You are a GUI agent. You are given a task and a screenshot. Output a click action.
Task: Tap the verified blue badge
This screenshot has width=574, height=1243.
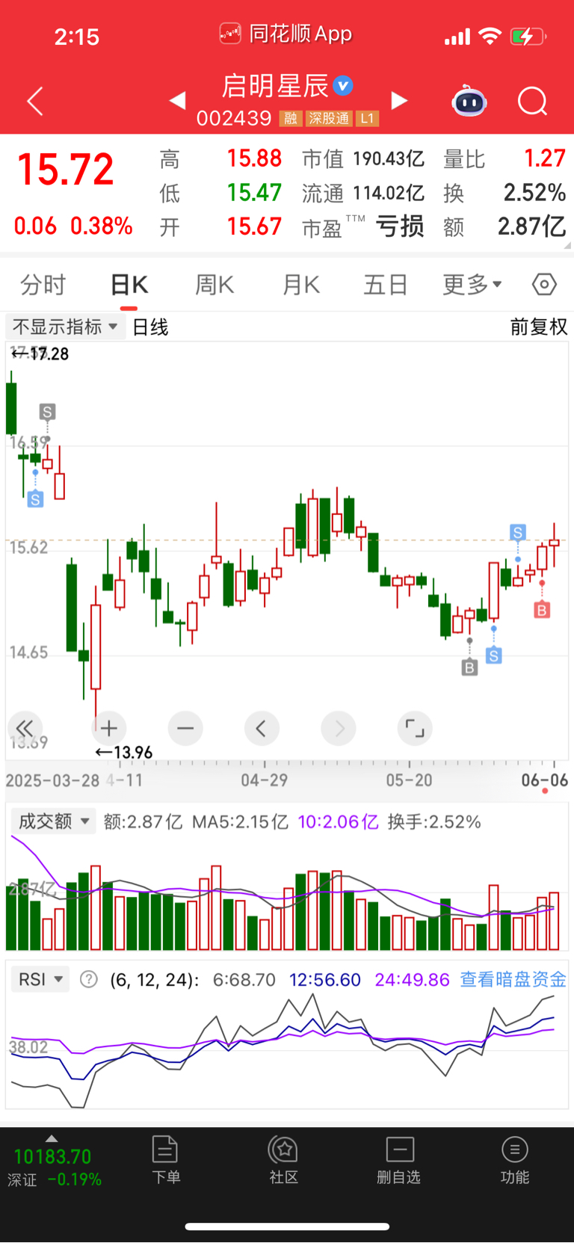click(x=343, y=86)
